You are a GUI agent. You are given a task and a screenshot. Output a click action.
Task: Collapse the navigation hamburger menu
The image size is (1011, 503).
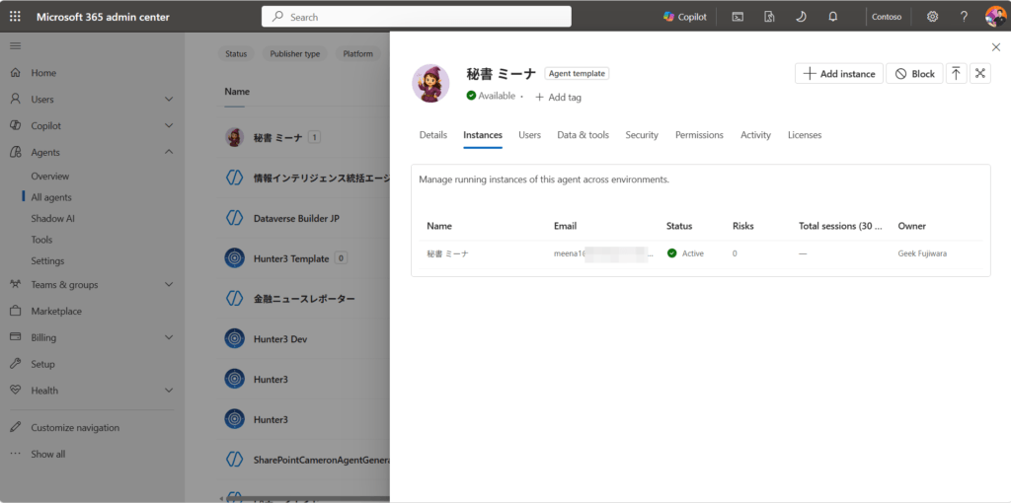[x=16, y=45]
